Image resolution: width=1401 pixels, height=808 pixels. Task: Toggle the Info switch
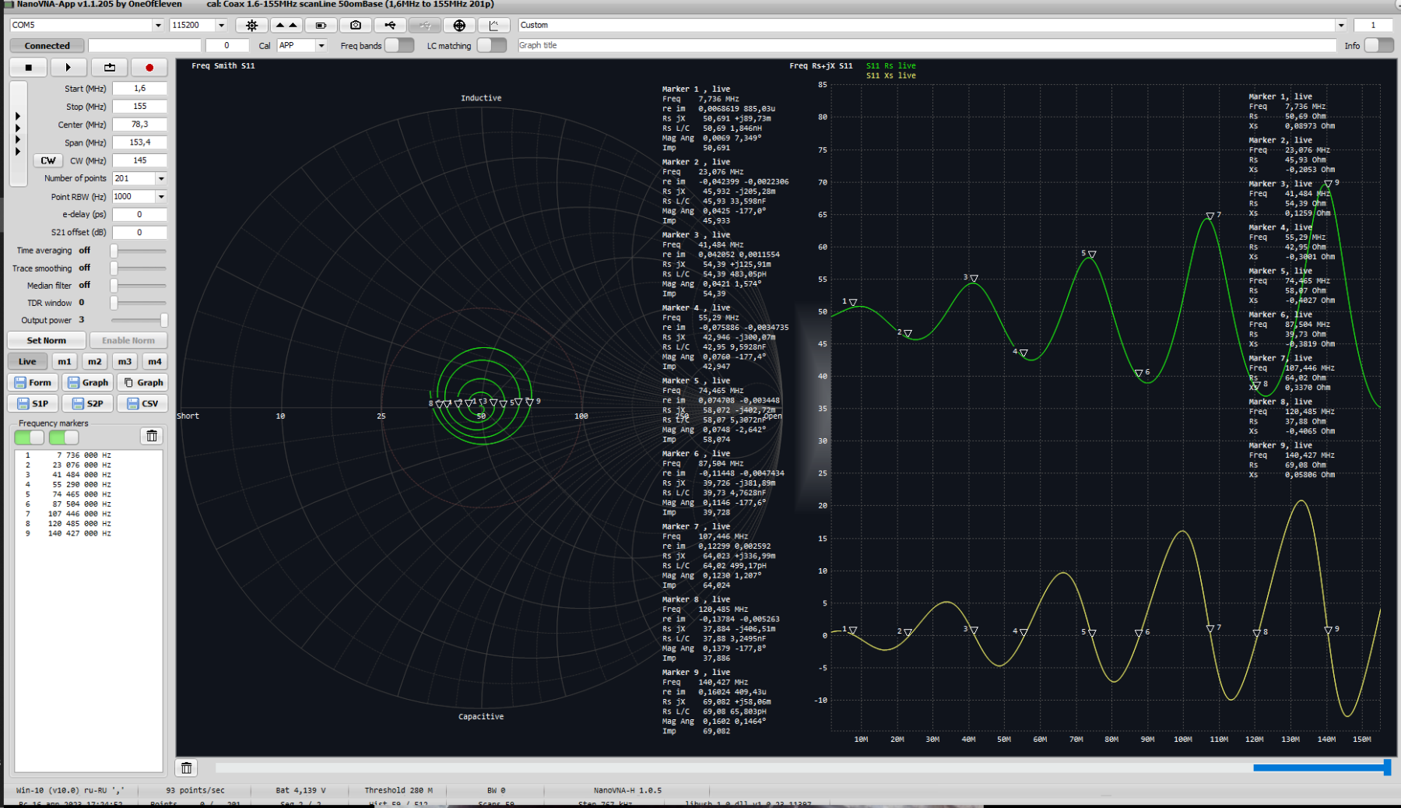pos(1378,45)
